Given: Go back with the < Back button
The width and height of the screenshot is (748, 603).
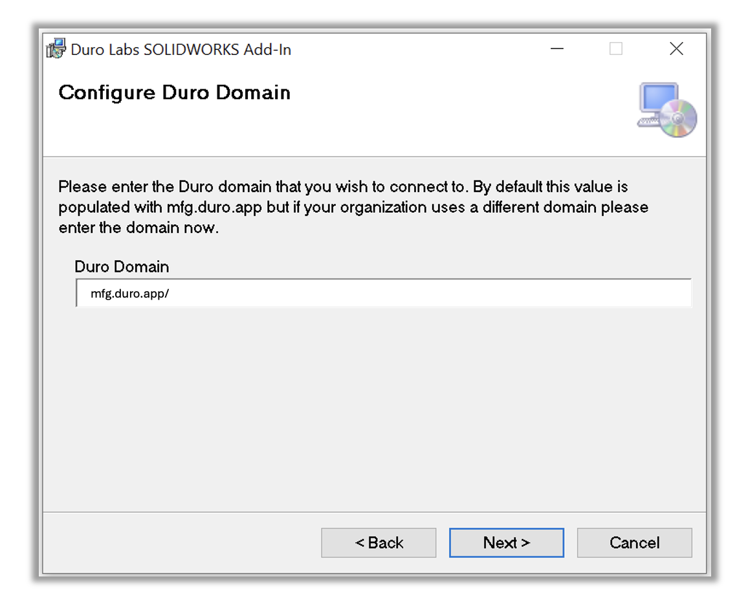Looking at the screenshot, I should click(x=379, y=542).
